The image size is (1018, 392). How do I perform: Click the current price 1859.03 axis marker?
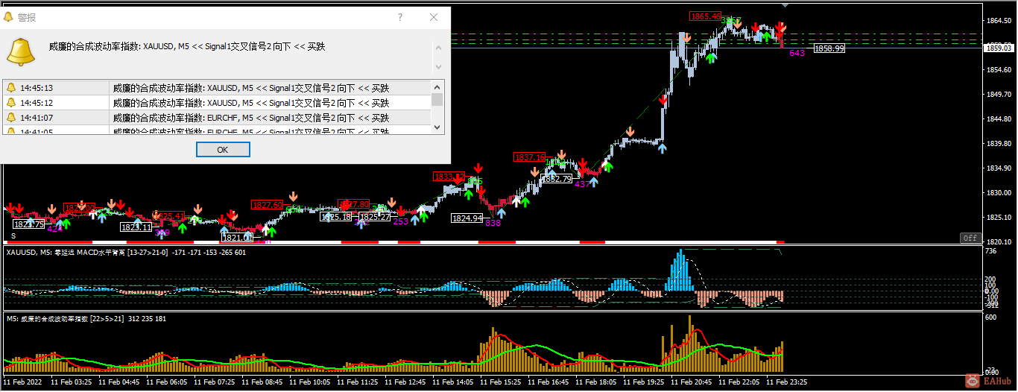coord(998,48)
